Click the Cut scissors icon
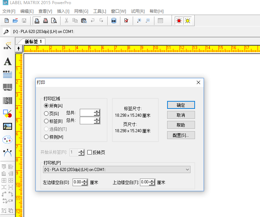This screenshot has width=260, height=217. click(66, 21)
